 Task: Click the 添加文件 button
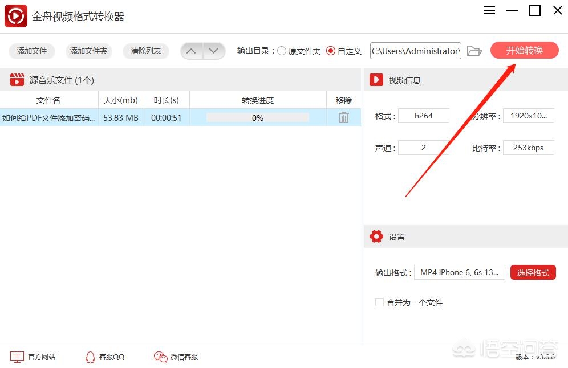[32, 51]
